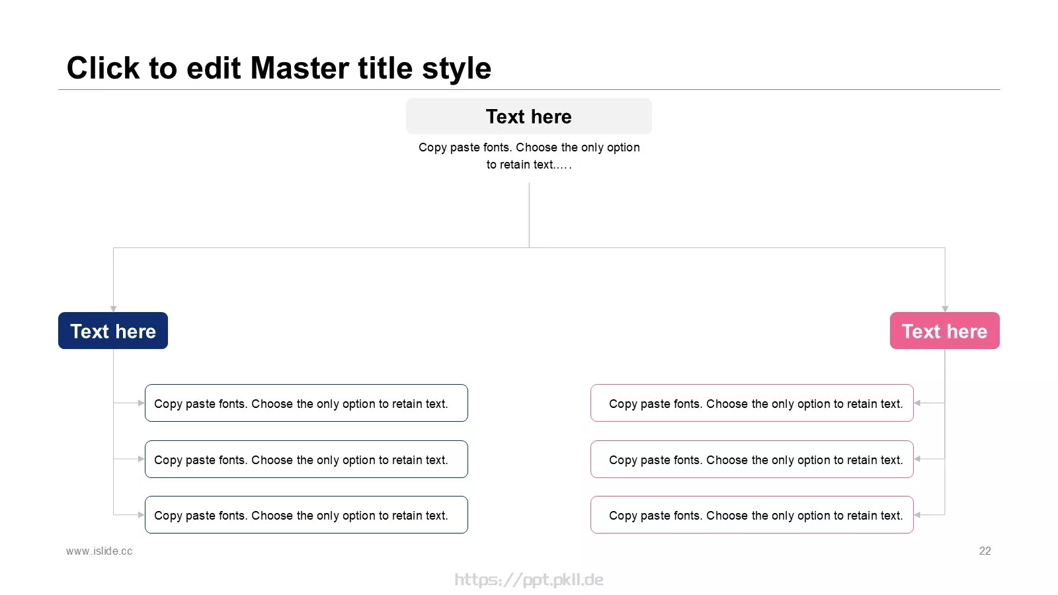Click the arrow pointing into first blue-outlined box
The height and width of the screenshot is (595, 1058).
[x=141, y=403]
